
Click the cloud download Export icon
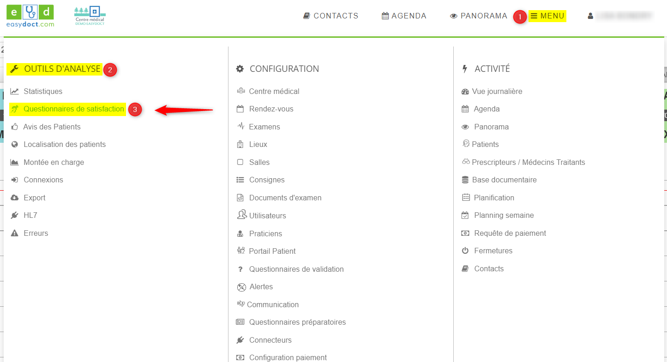pos(15,198)
